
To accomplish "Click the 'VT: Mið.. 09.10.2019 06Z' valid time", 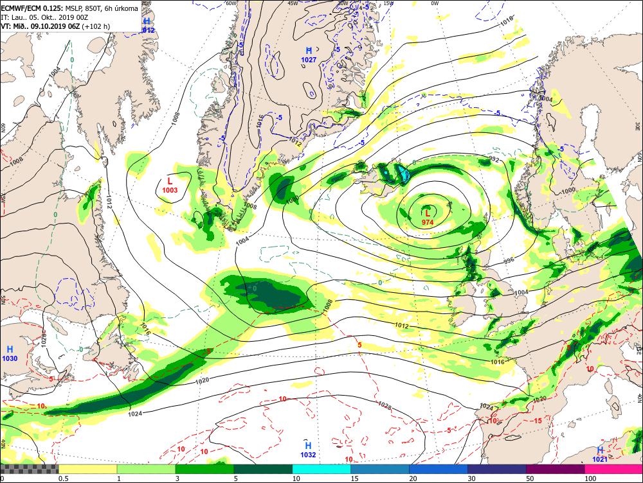I will (40, 26).
